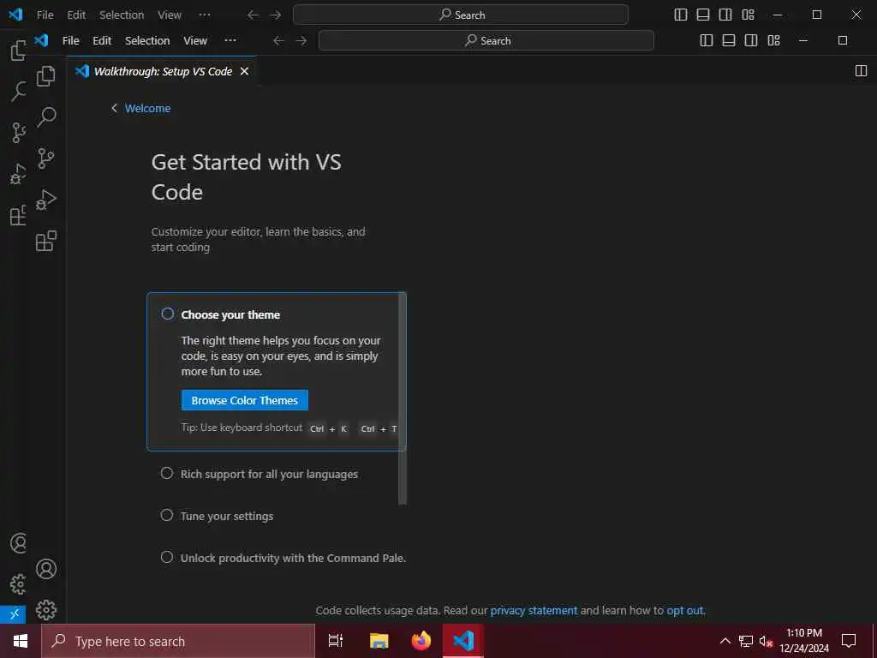Customize layout from the back window title bar

[748, 15]
